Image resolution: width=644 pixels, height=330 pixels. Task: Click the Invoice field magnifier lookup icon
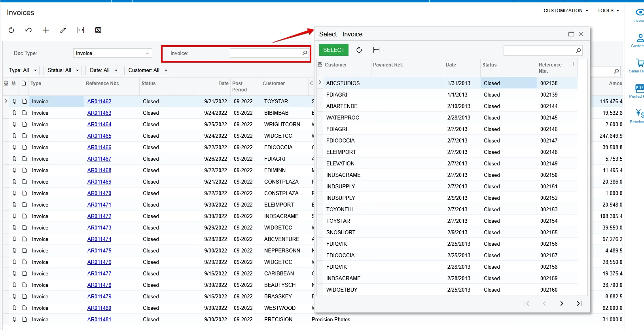pos(305,53)
